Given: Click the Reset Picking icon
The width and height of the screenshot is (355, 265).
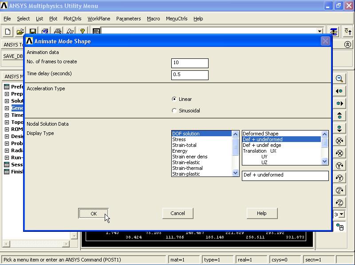Looking at the screenshot, I should [x=348, y=31].
